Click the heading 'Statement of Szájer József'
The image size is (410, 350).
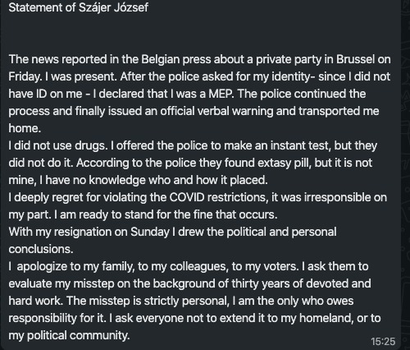click(79, 7)
